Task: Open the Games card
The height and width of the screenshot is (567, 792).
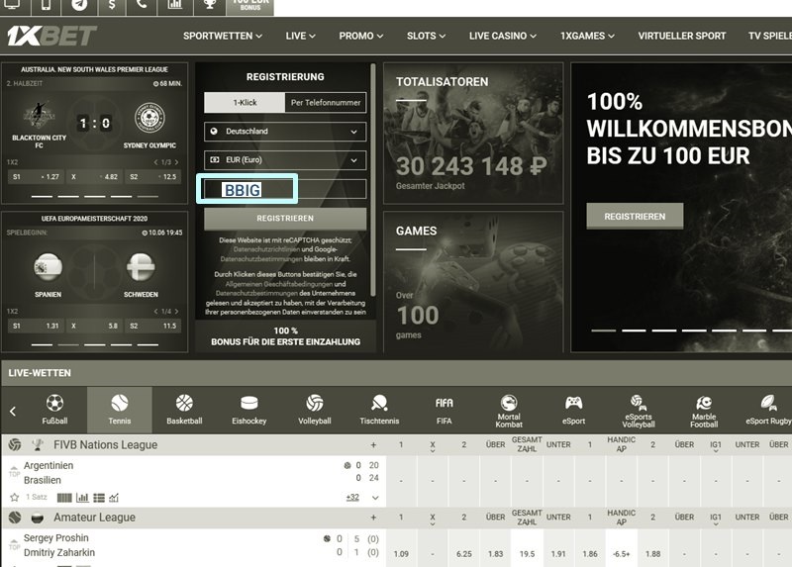Action: point(473,282)
